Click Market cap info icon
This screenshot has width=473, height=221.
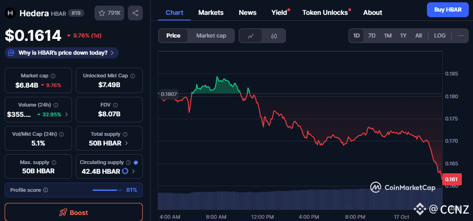pyautogui.click(x=53, y=76)
